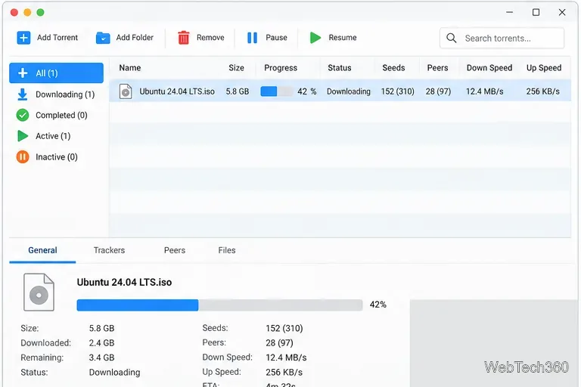Viewport: 581px width, 387px height.
Task: Click the red close dot at top left
Action: [x=14, y=13]
